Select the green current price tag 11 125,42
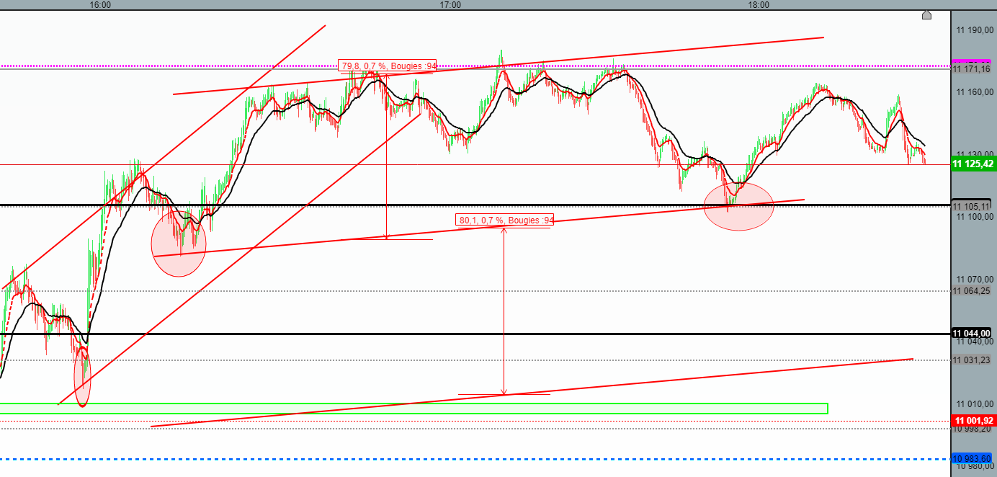The height and width of the screenshot is (477, 997). pos(974,164)
